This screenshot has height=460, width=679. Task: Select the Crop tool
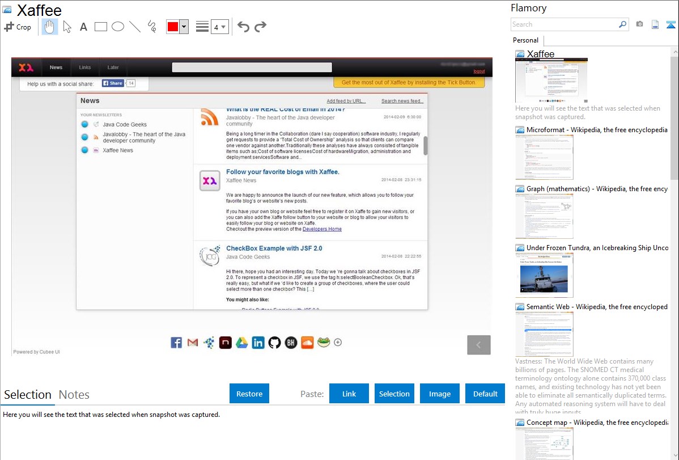point(18,27)
